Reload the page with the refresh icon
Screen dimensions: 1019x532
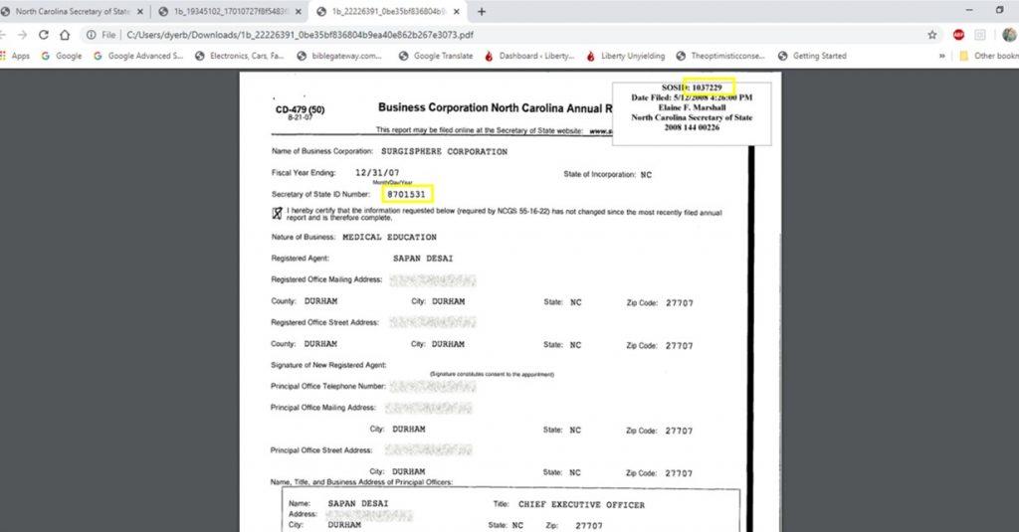[44, 35]
